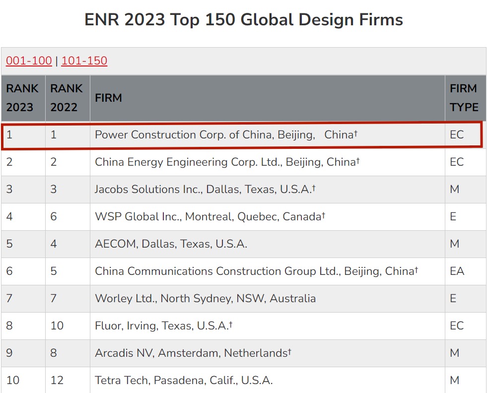Click 2022 rank 1 in Power Construction row
Screen dimensions: 487x393
tap(54, 135)
